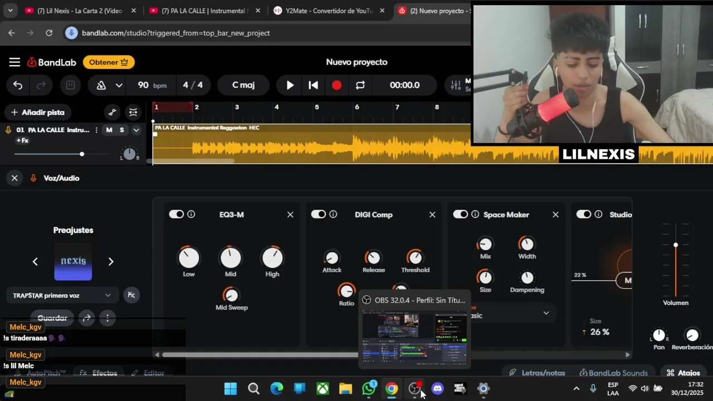Open the Studio effect info icon
713x401 pixels.
[x=598, y=214]
